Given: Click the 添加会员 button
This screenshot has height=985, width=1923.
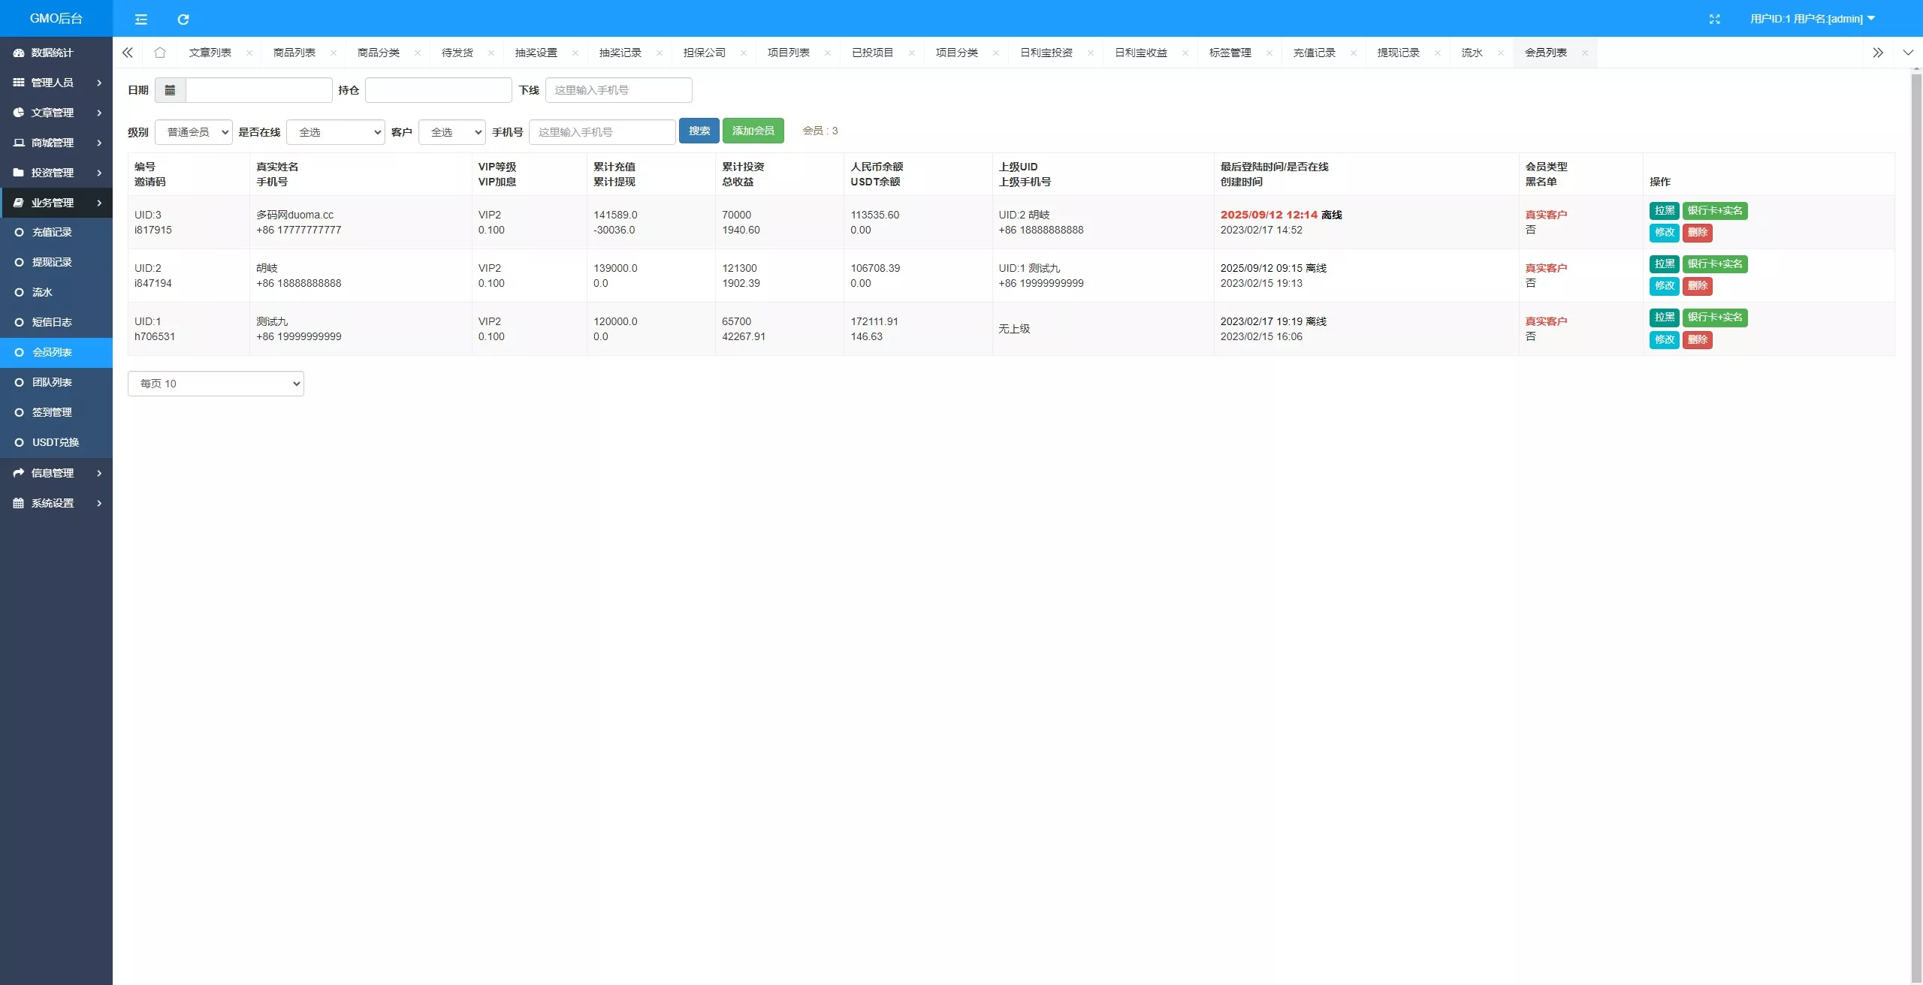Looking at the screenshot, I should pos(753,131).
